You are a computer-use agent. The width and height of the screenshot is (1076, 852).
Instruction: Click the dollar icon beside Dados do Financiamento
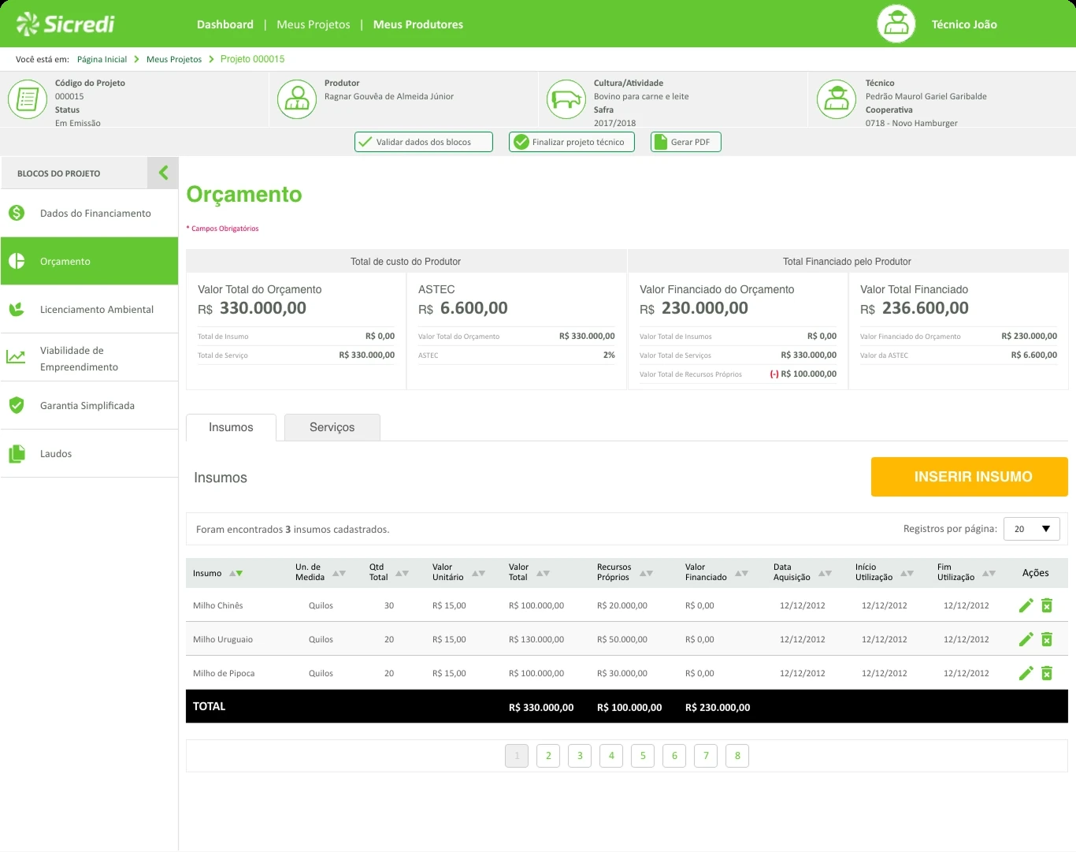[17, 213]
